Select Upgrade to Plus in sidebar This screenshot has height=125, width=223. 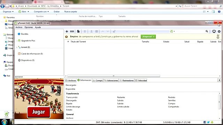click(28, 41)
